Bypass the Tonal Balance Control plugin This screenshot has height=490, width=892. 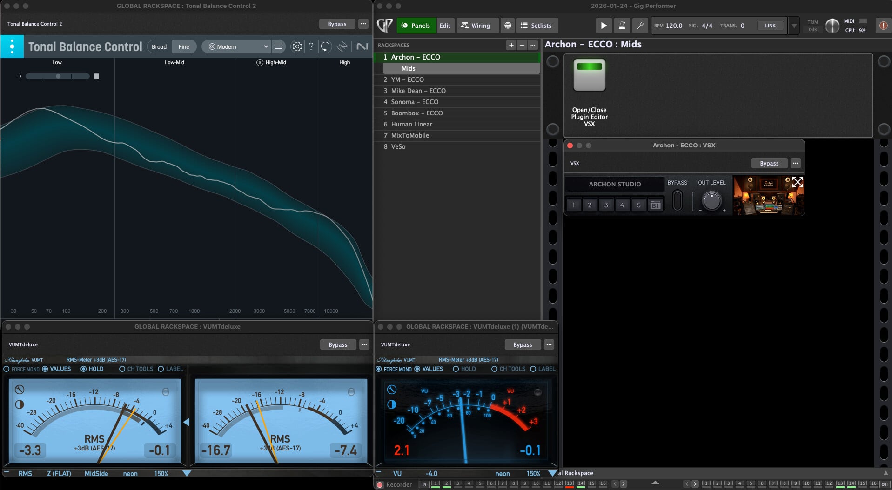click(337, 24)
